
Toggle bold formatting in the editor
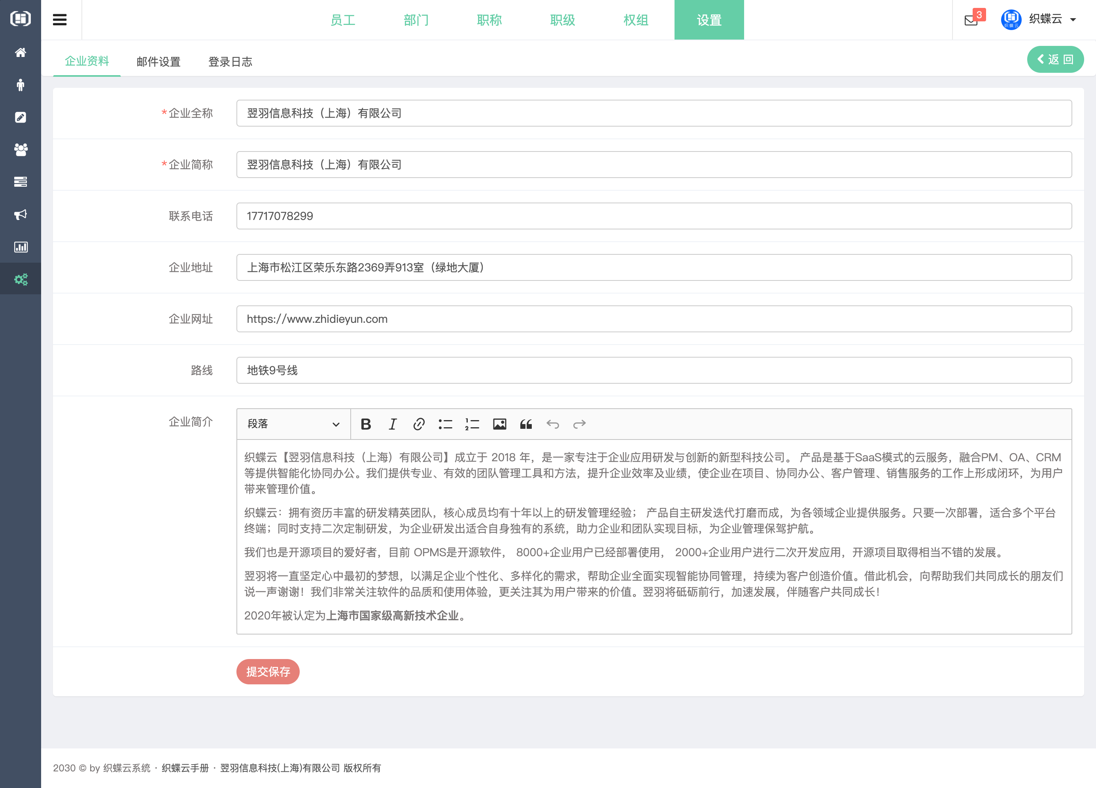(366, 424)
